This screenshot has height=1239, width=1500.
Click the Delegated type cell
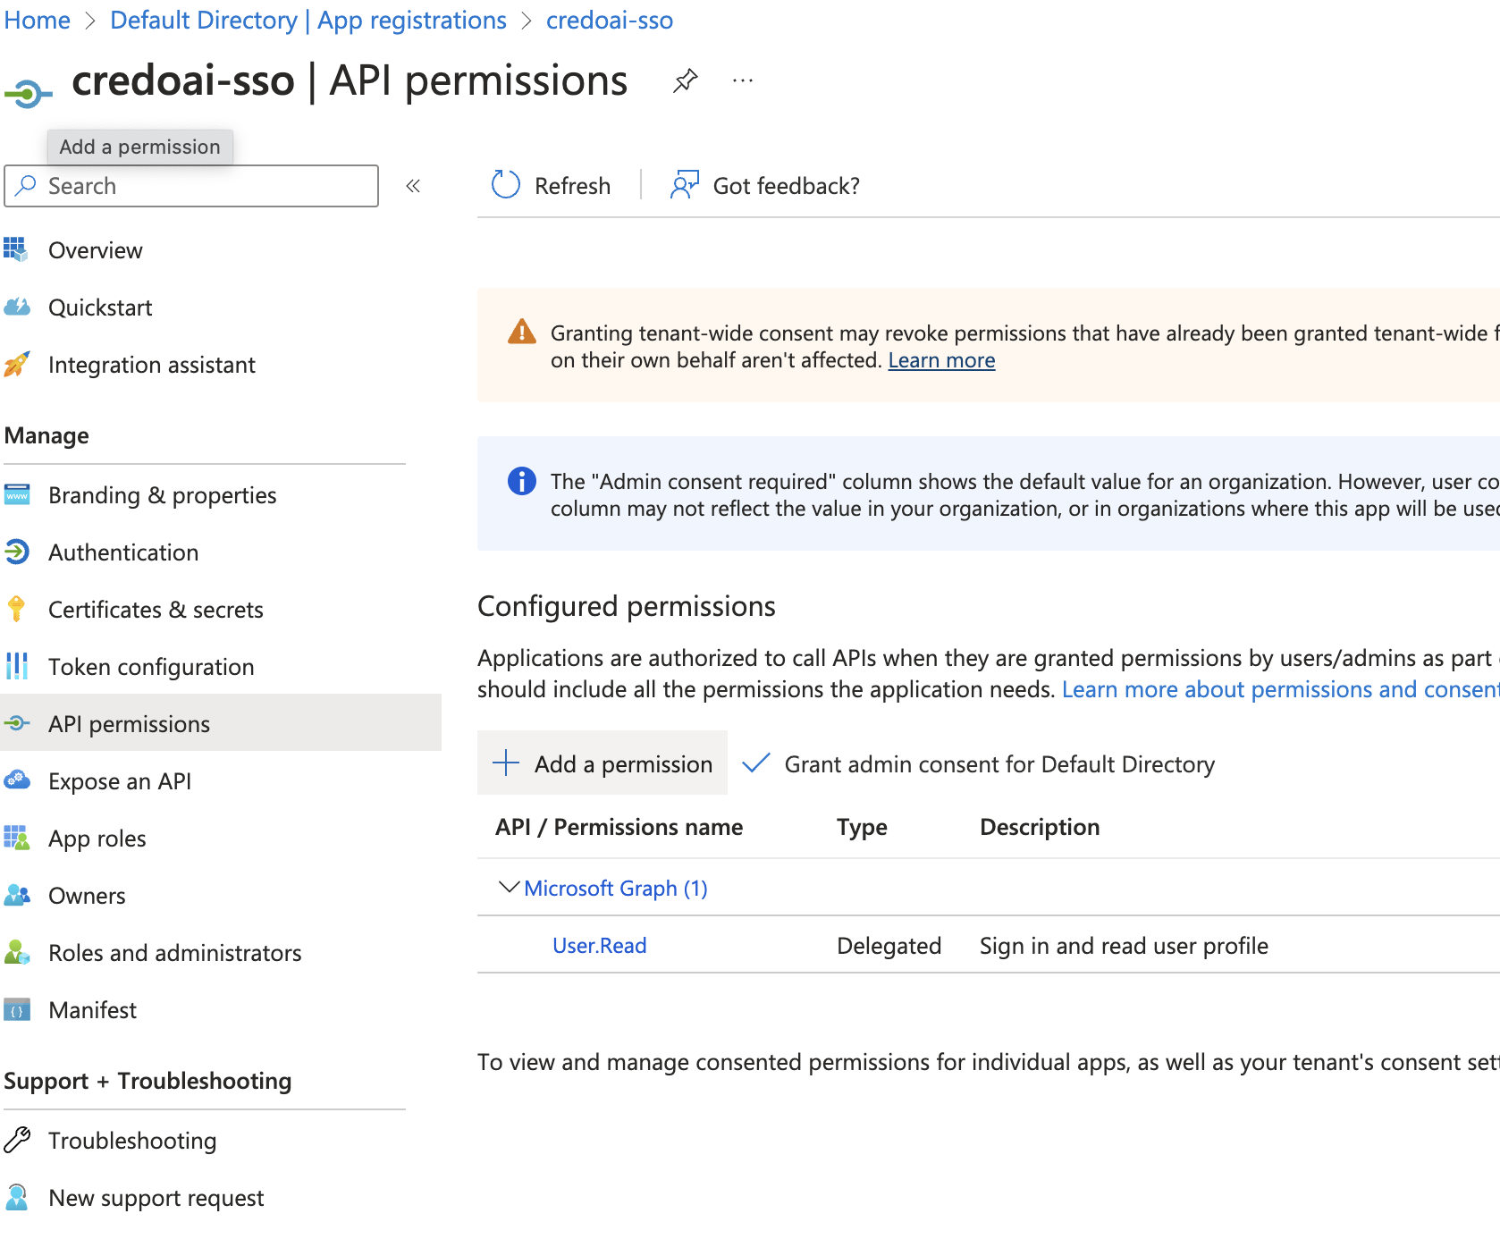889,946
